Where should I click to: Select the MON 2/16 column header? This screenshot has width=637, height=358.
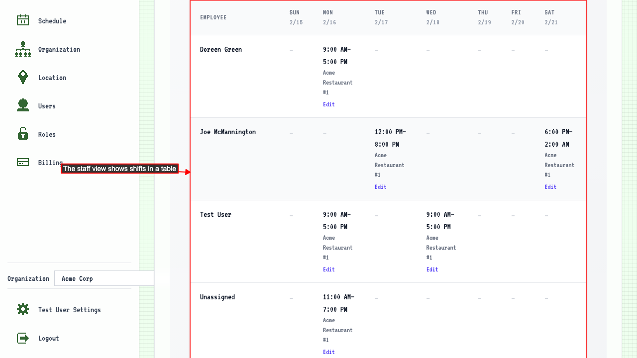[x=329, y=17]
